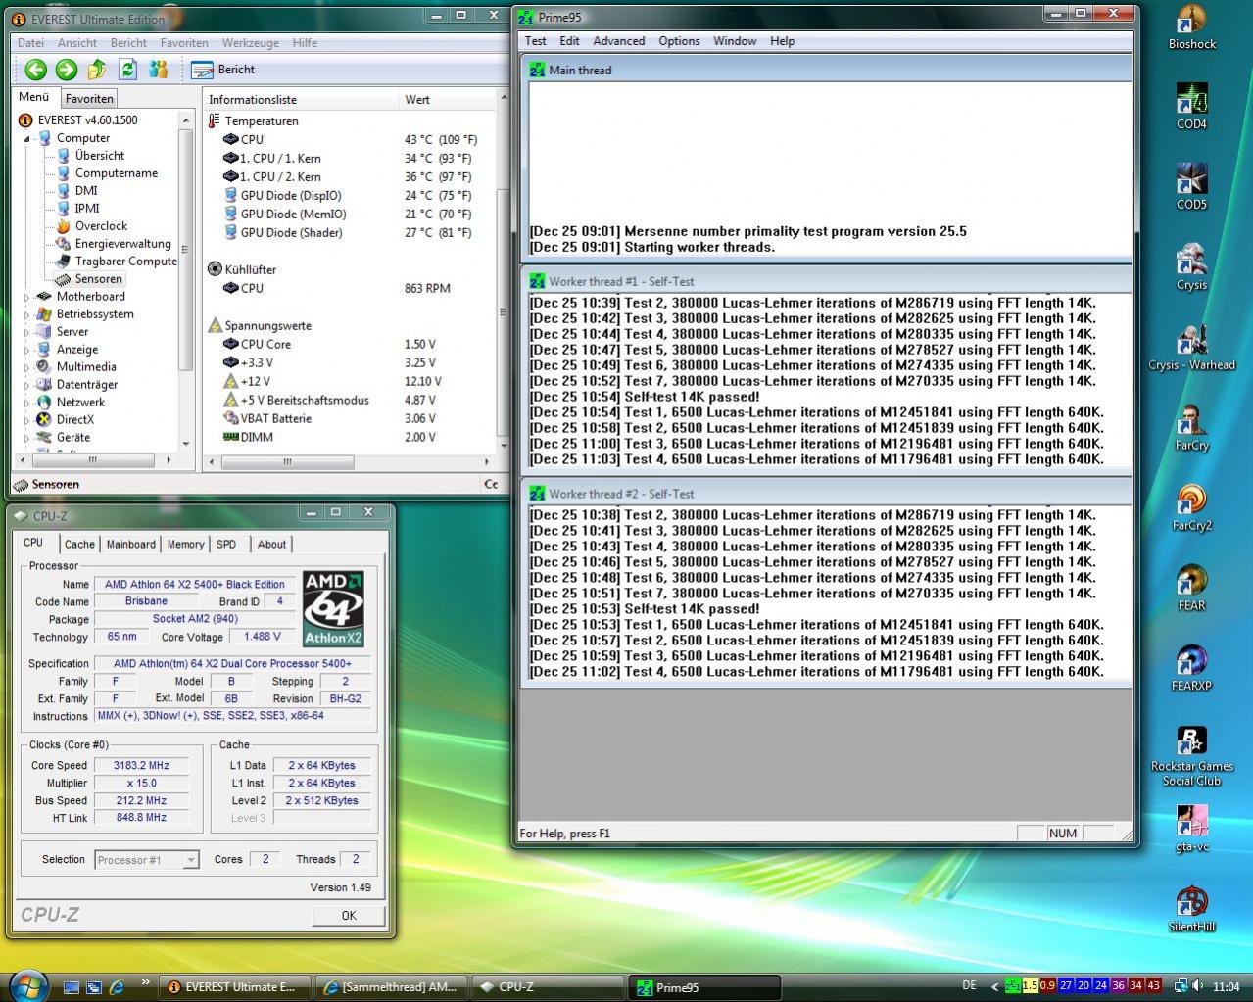Click the Worker thread #1 window icon

tap(537, 281)
